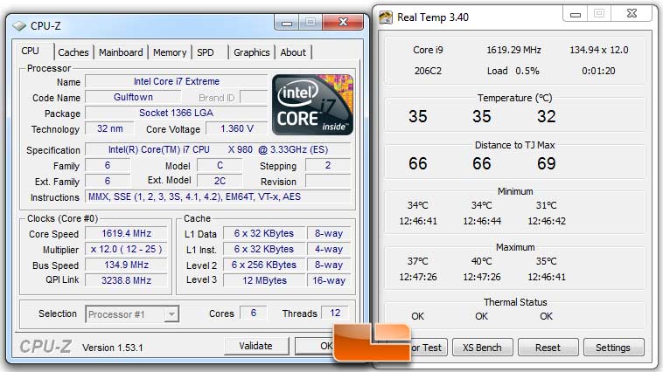Image resolution: width=663 pixels, height=372 pixels.
Task: Click the minimum timestamp '12:46:44'
Action: 482,221
